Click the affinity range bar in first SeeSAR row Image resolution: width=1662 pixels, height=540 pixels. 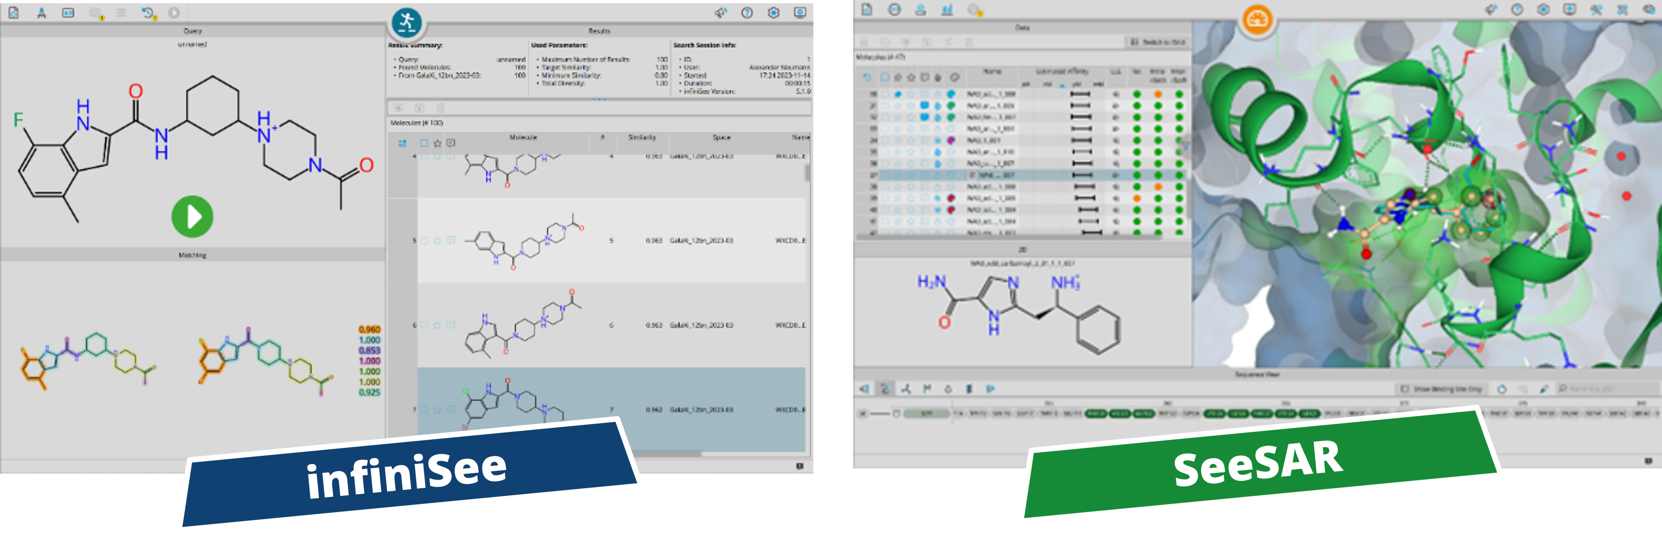[x=1080, y=95]
